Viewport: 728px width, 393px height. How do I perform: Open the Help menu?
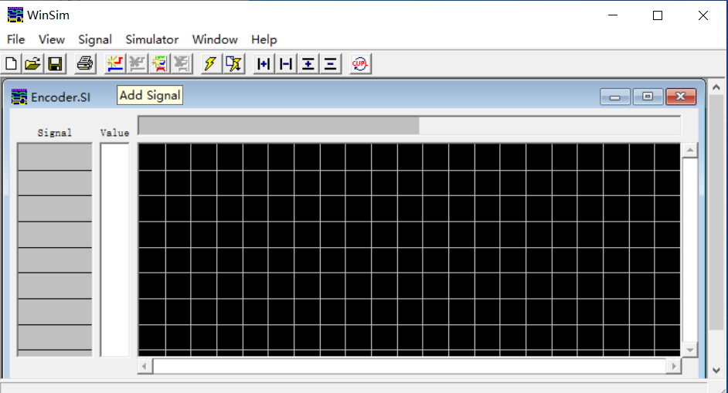point(264,39)
